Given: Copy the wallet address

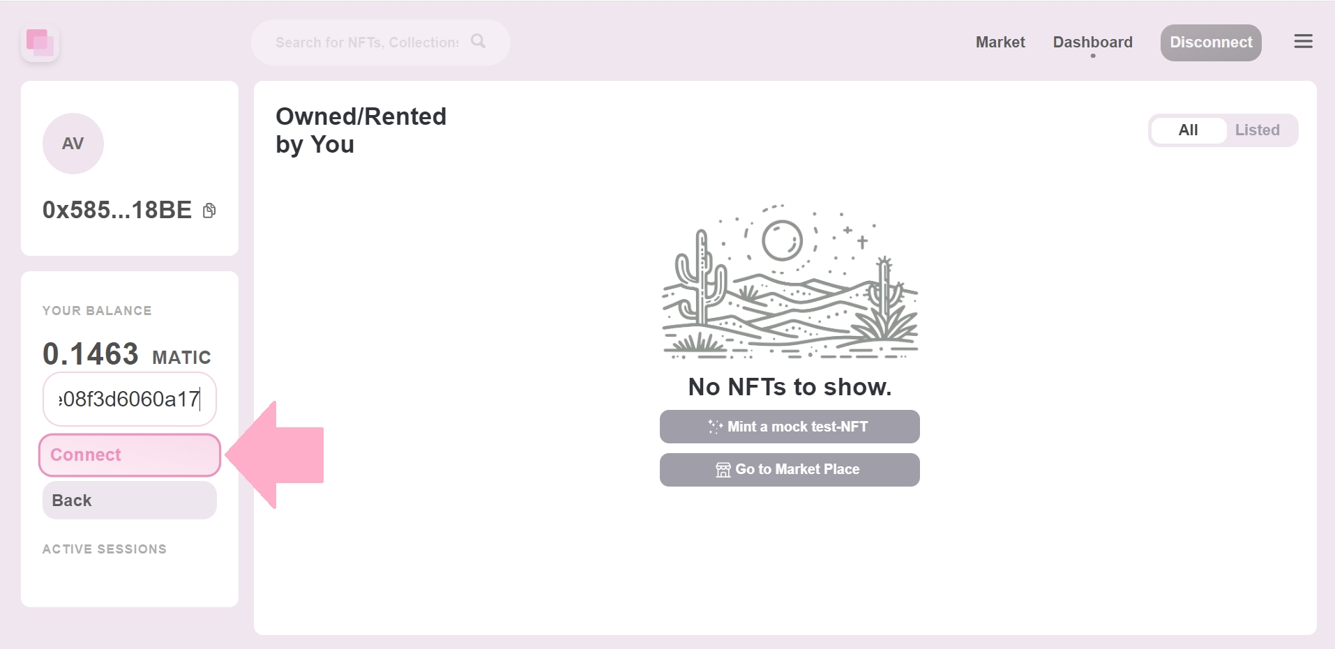Looking at the screenshot, I should [x=209, y=211].
